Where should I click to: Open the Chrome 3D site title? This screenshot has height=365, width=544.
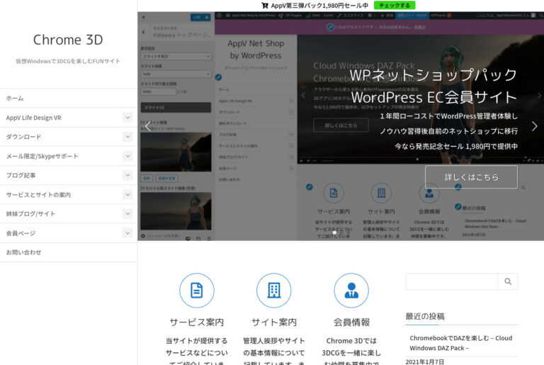coord(68,40)
